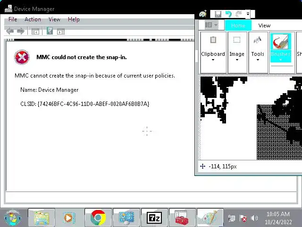Screen dimensions: 302x227
Task: Click the Save icon in Paint quick access
Action: pyautogui.click(x=218, y=14)
